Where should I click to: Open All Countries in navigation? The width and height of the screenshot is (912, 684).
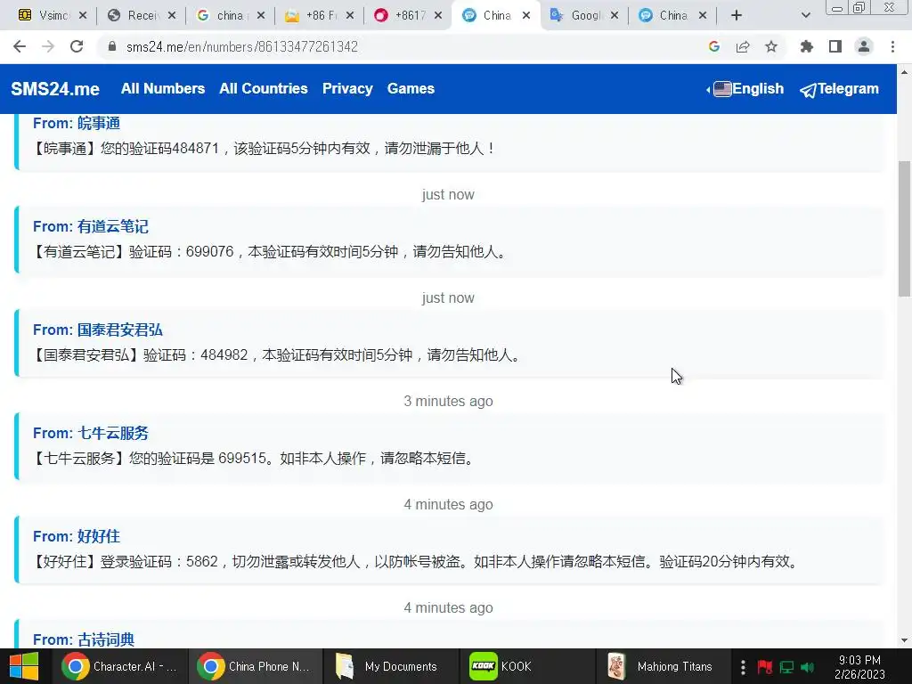click(x=264, y=88)
